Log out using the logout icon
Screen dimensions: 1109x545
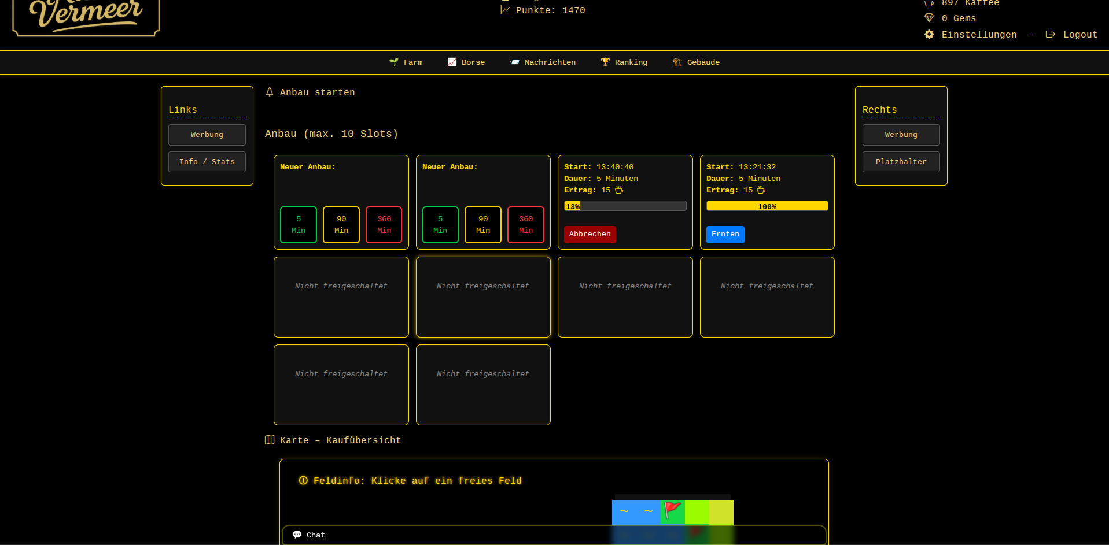point(1050,34)
